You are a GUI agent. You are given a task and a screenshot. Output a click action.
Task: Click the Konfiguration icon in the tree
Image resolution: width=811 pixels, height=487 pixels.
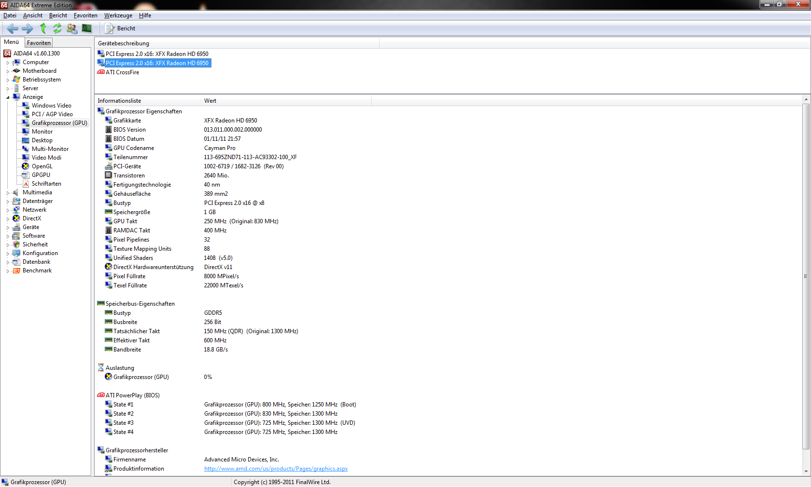pos(16,253)
